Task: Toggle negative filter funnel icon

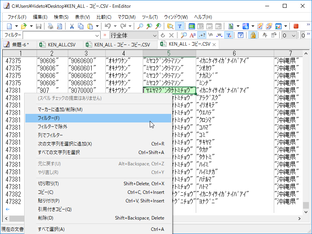Action: (x=229, y=35)
